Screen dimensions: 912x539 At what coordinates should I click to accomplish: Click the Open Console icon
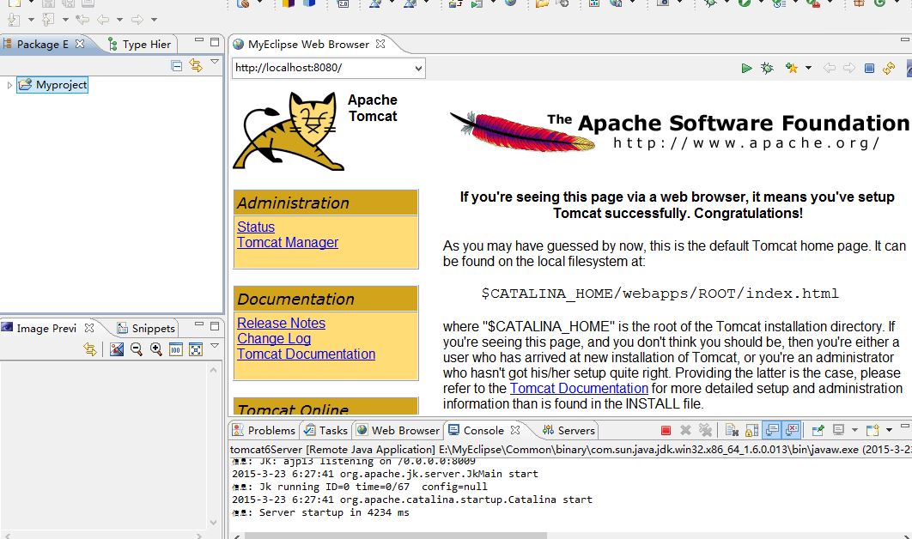coord(872,430)
